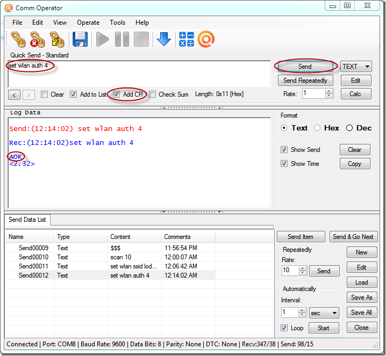
Task: Open the calculator tool icon
Action: coord(187,39)
